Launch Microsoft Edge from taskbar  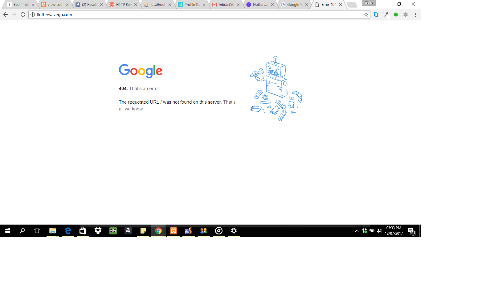point(68,231)
